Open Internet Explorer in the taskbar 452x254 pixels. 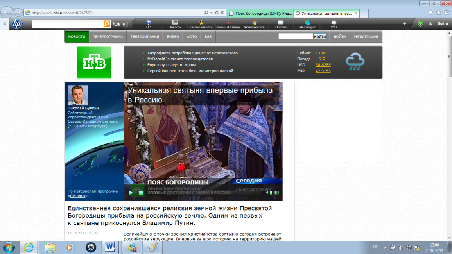tap(29, 248)
